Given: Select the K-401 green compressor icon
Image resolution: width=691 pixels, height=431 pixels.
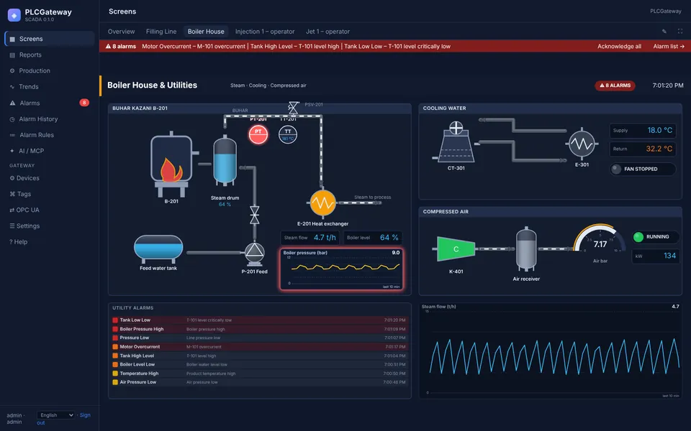Looking at the screenshot, I should [456, 249].
